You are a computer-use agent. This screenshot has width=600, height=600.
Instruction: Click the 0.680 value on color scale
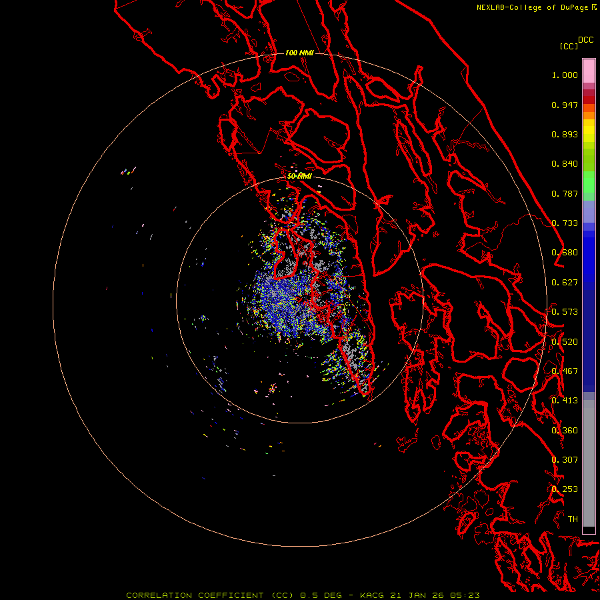(x=565, y=253)
